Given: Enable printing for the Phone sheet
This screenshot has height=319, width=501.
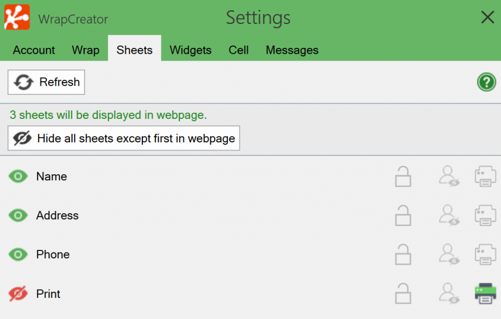Looking at the screenshot, I should (485, 254).
